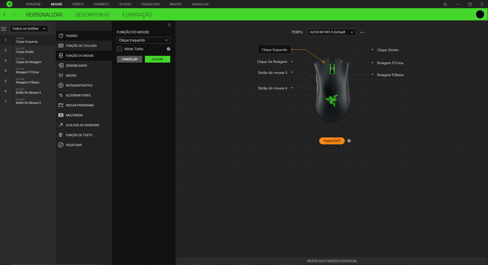Select button row 2 Clique Direito
Viewport: 488px width, 265px height.
28,50
